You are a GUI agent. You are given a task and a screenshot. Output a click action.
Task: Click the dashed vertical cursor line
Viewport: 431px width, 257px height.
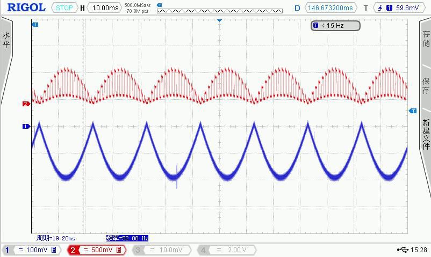click(83, 126)
